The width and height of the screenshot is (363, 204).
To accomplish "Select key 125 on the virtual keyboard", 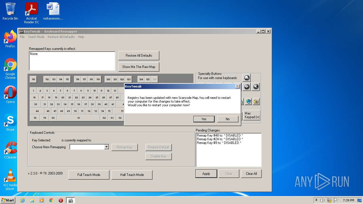I will [x=148, y=79].
